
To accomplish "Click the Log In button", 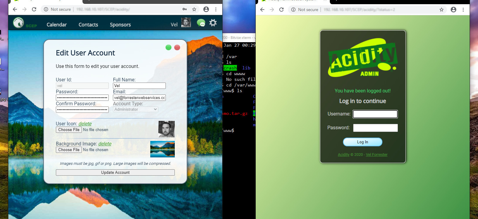I will (x=362, y=142).
